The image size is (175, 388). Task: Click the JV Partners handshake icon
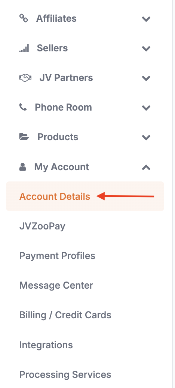pos(25,78)
